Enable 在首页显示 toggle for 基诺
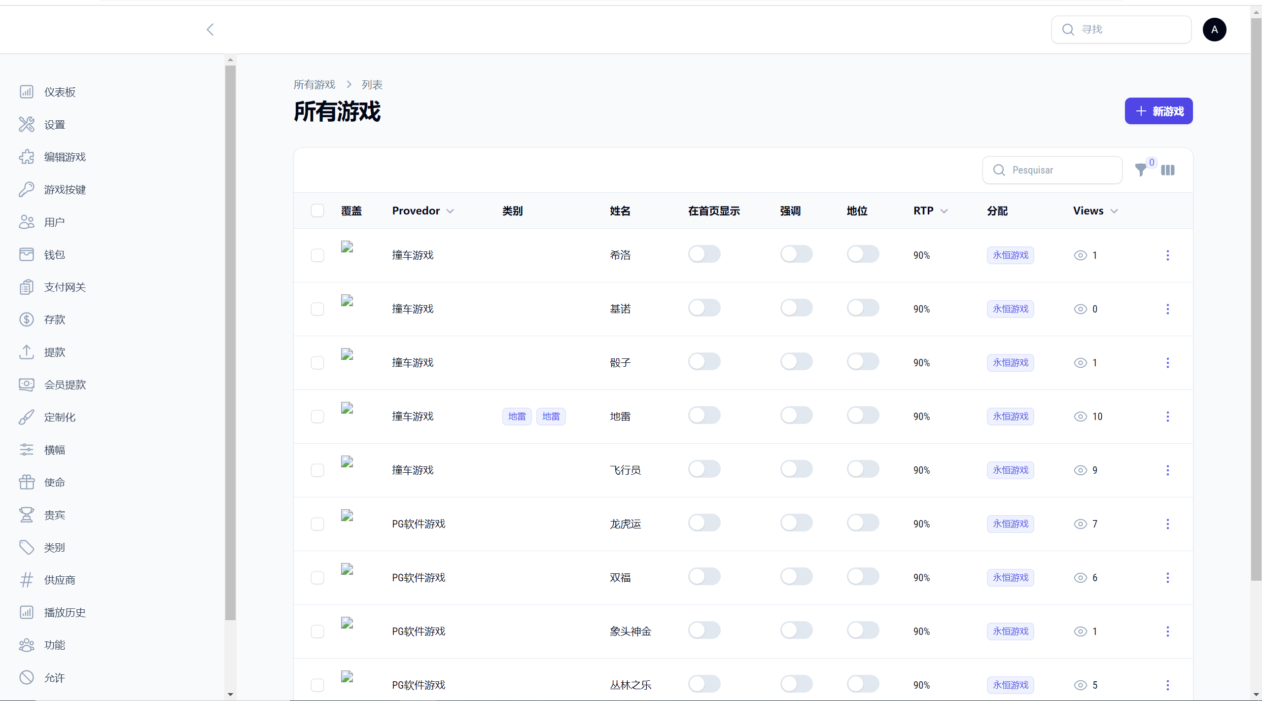Screen dimensions: 1262x701 tap(704, 308)
